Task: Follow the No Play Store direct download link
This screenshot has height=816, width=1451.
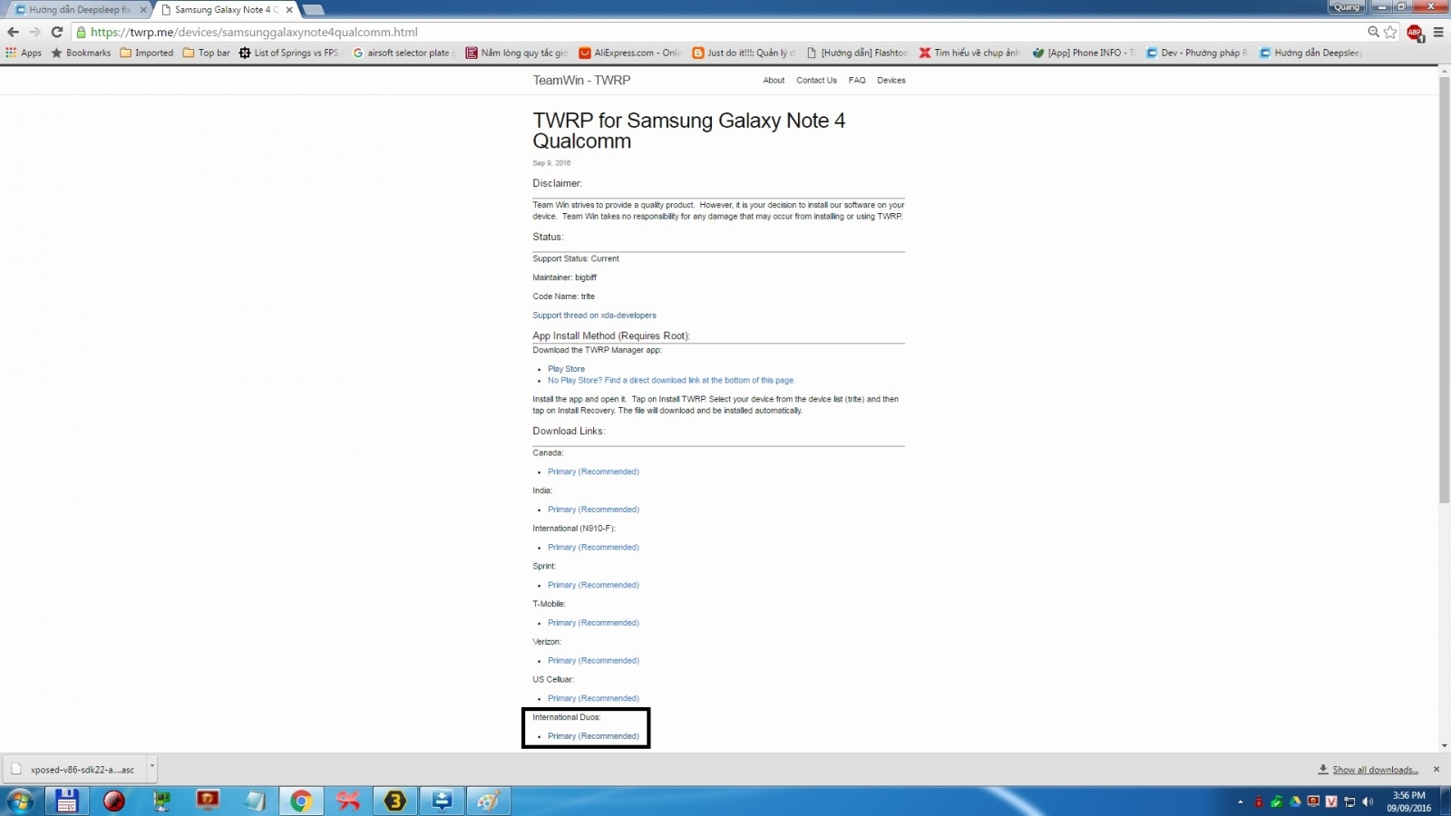Action: (x=671, y=381)
